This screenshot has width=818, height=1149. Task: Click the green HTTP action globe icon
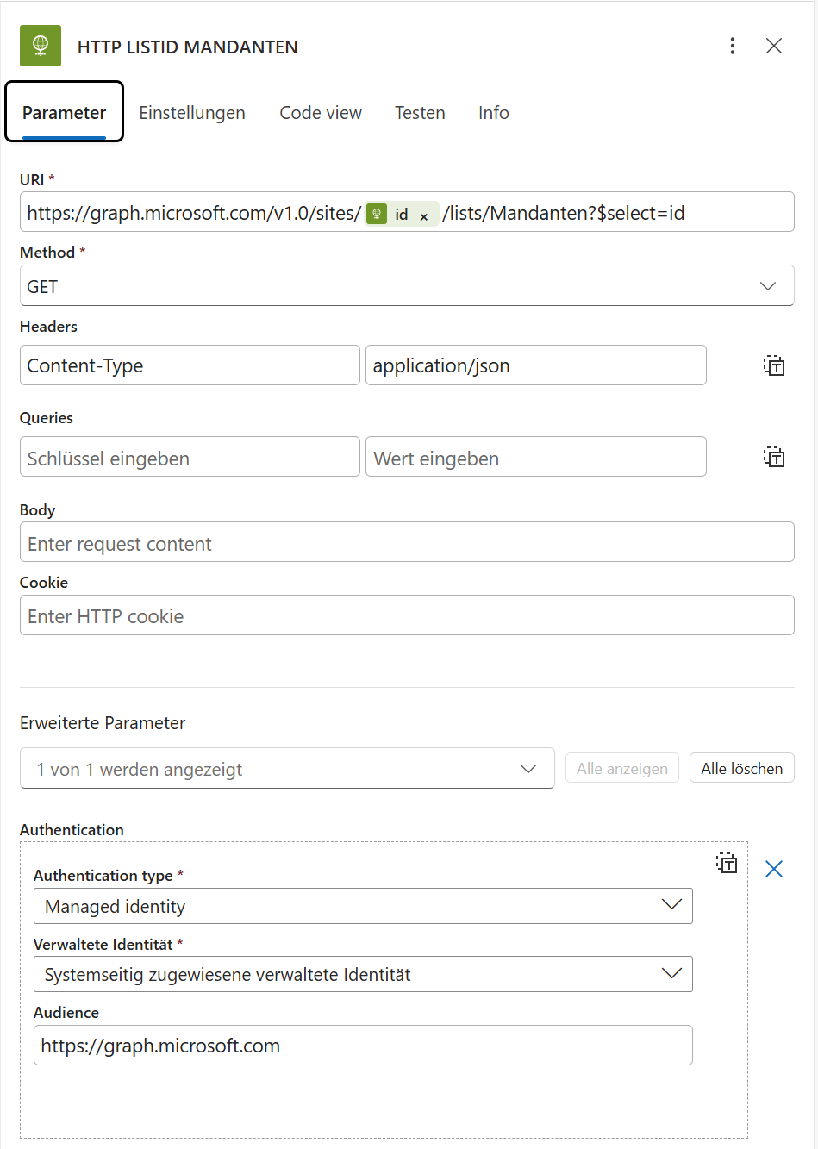point(40,45)
